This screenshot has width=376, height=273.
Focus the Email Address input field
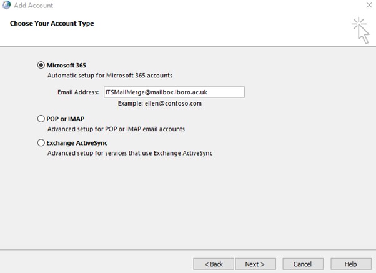tap(174, 92)
